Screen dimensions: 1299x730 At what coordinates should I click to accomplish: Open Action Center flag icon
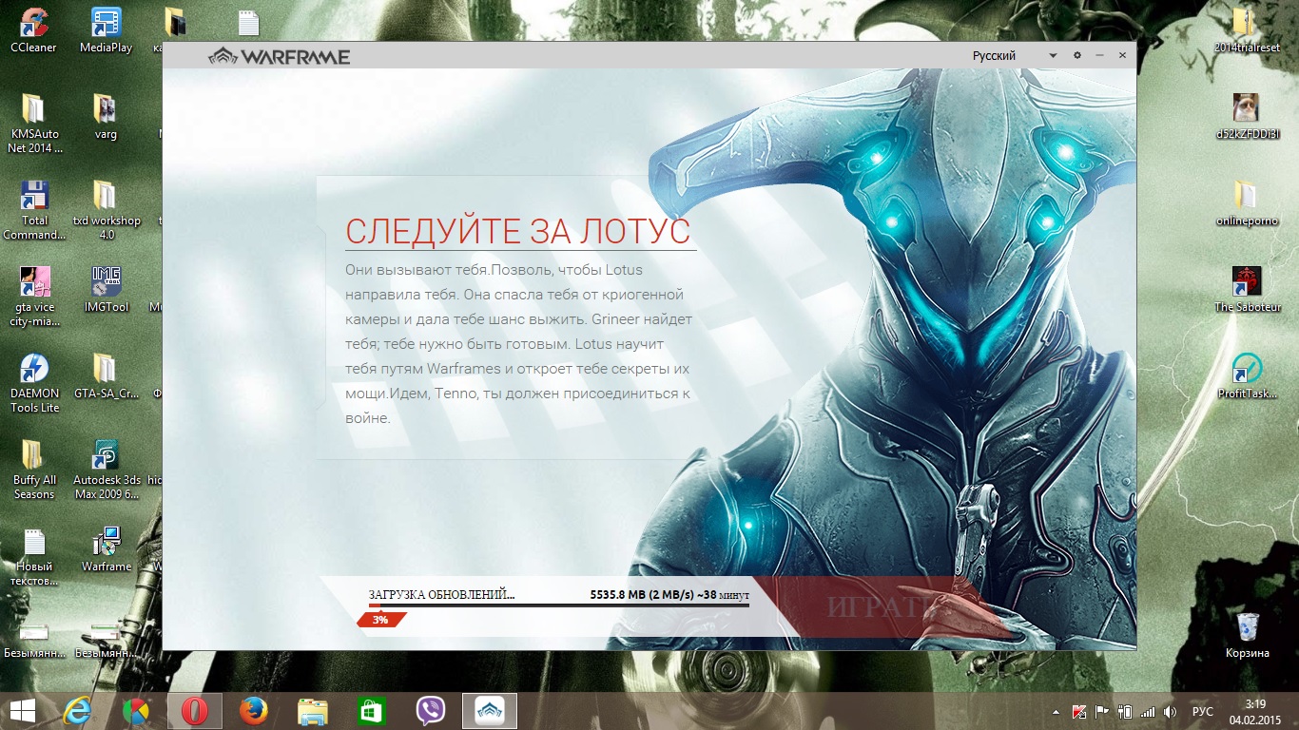1103,711
